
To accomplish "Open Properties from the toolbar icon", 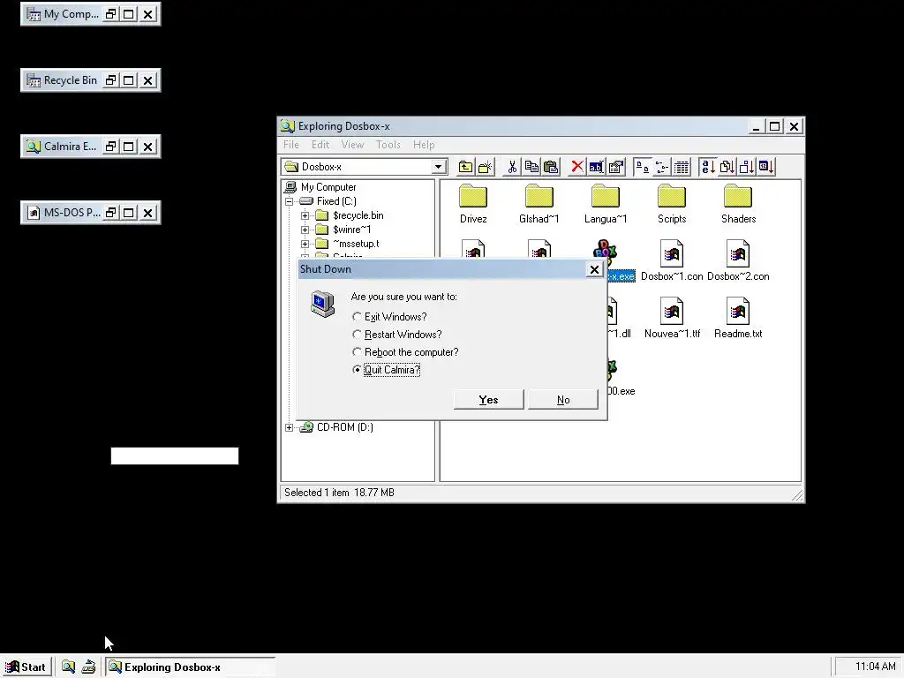I will tap(615, 167).
